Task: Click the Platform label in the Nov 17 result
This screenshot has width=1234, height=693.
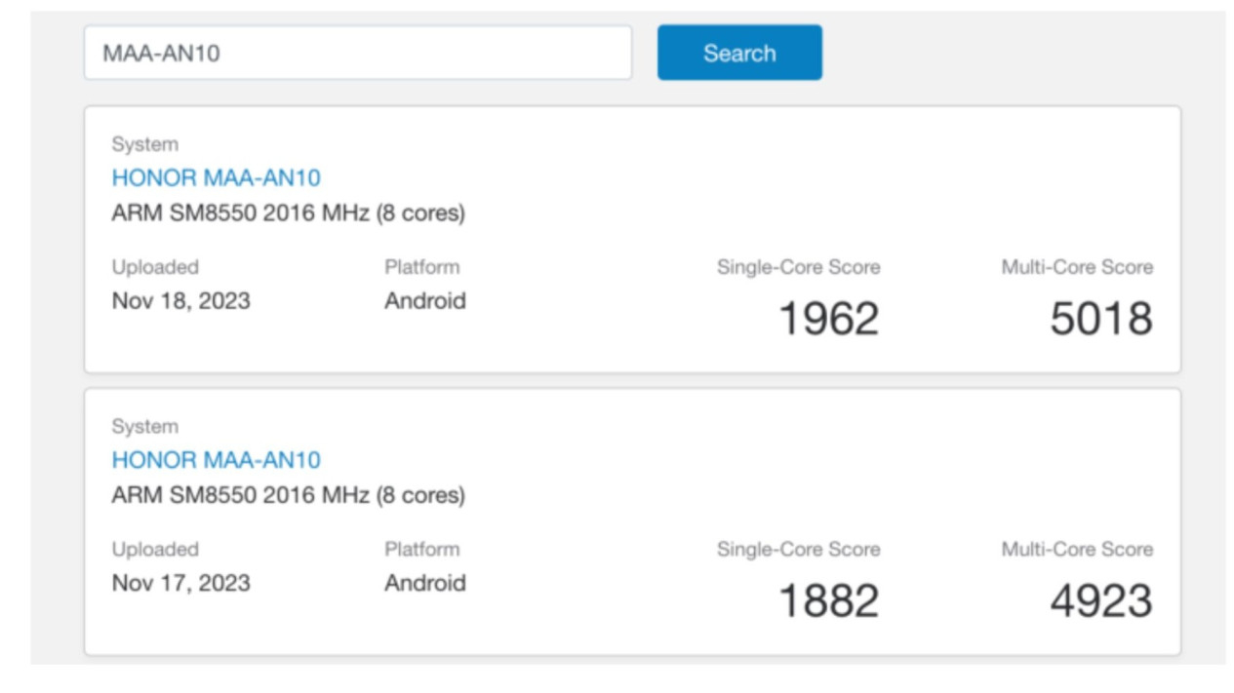Action: click(x=421, y=550)
